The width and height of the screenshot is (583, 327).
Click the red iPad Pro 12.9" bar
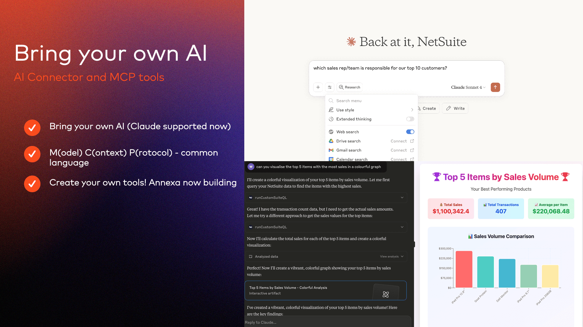464,269
